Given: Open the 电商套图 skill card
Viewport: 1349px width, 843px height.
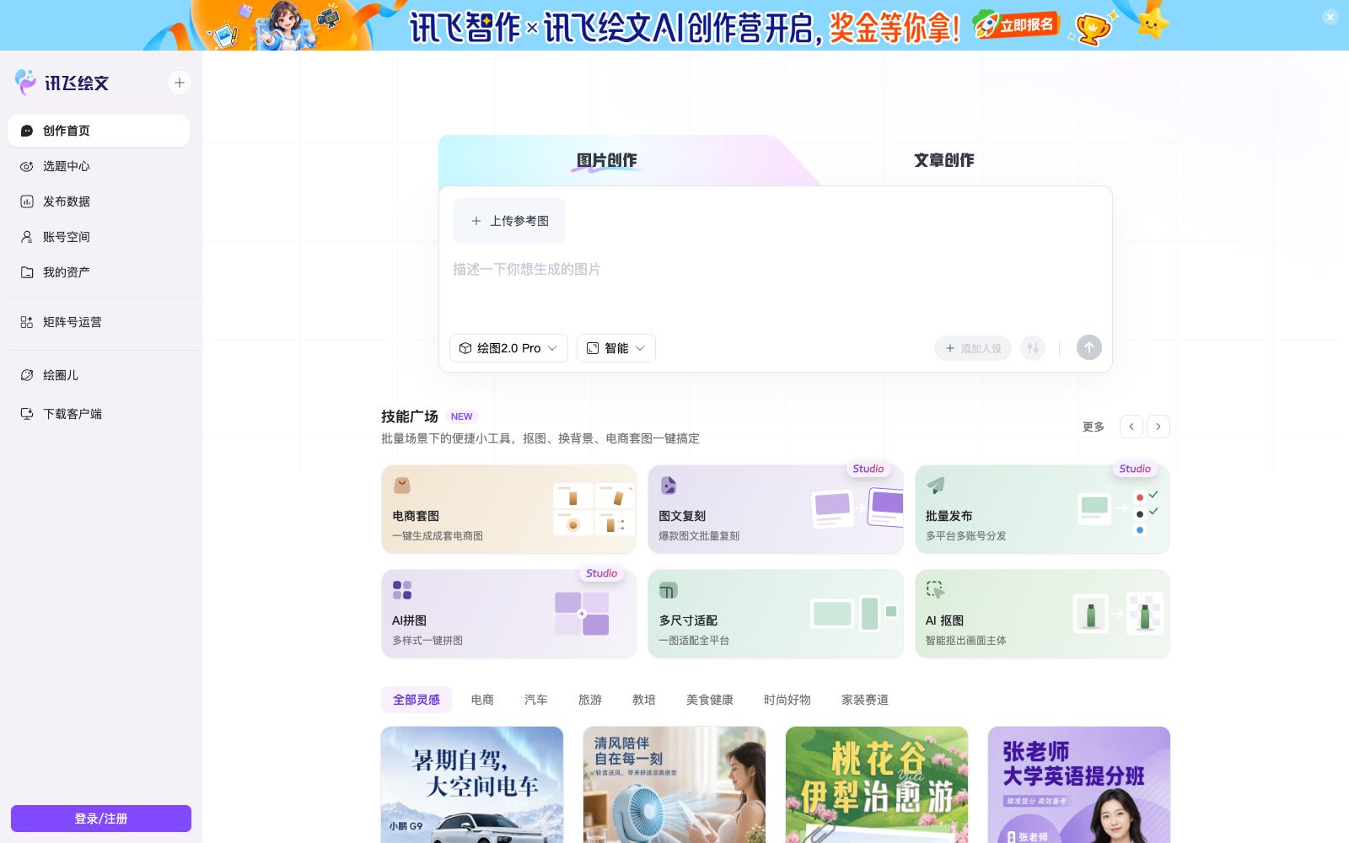Looking at the screenshot, I should (508, 509).
